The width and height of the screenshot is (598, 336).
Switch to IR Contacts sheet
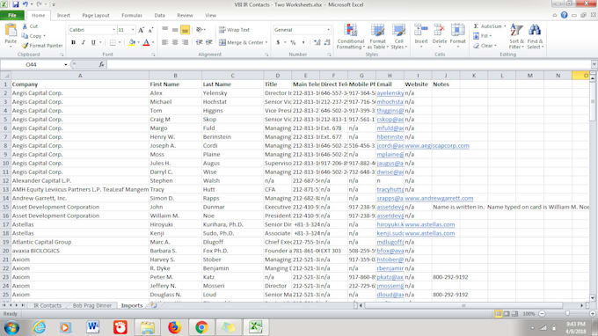pos(47,305)
